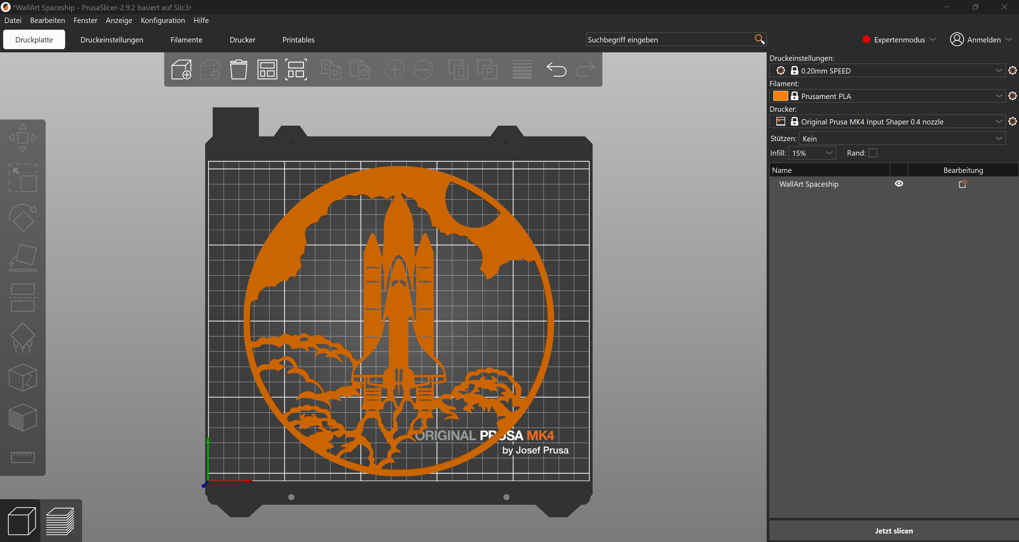Viewport: 1019px width, 542px height.
Task: Click the Jetzt slicen button
Action: 894,531
